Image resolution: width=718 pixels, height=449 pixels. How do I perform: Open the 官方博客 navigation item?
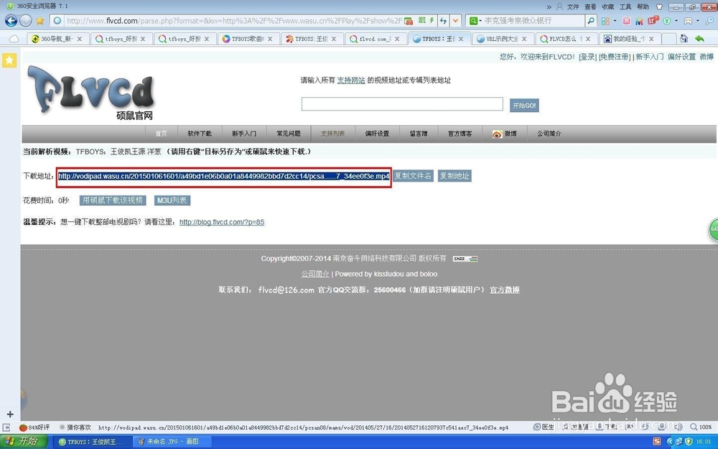pos(460,134)
